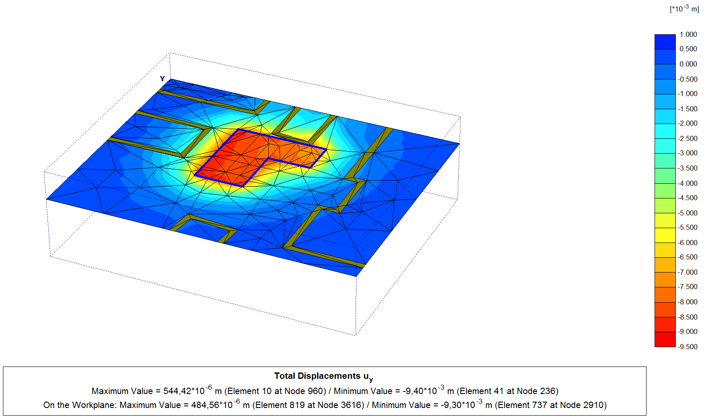Screen dimensions: 708x419
Task: Select the '0.000' legend value
Action: (x=688, y=64)
